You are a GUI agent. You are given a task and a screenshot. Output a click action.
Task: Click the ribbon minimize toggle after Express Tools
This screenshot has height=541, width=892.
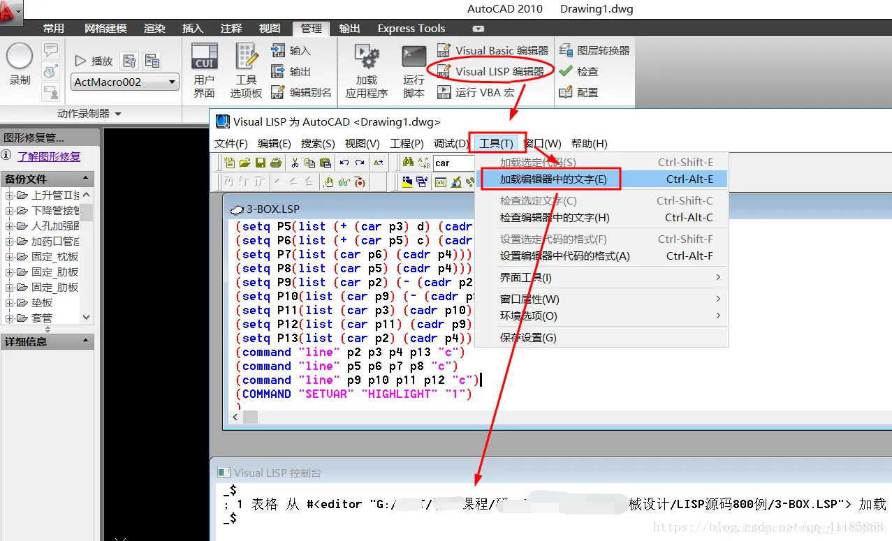click(478, 29)
